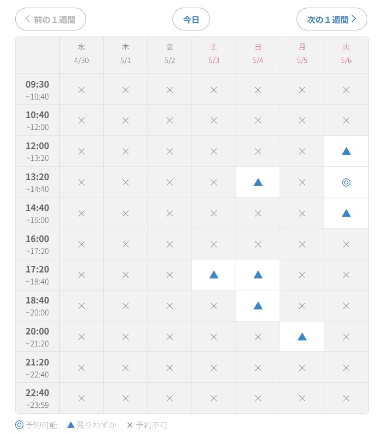Click the 今日 (today) button
The image size is (389, 434).
pyautogui.click(x=191, y=19)
